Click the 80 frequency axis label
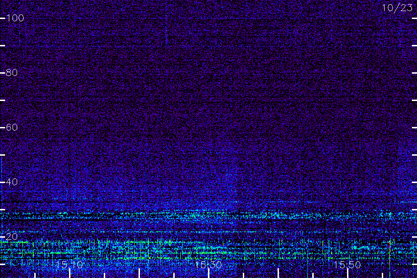 (x=12, y=73)
